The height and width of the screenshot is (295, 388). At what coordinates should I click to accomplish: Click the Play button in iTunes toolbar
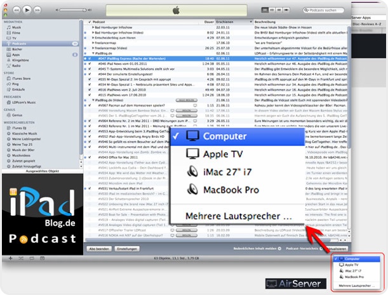point(27,10)
